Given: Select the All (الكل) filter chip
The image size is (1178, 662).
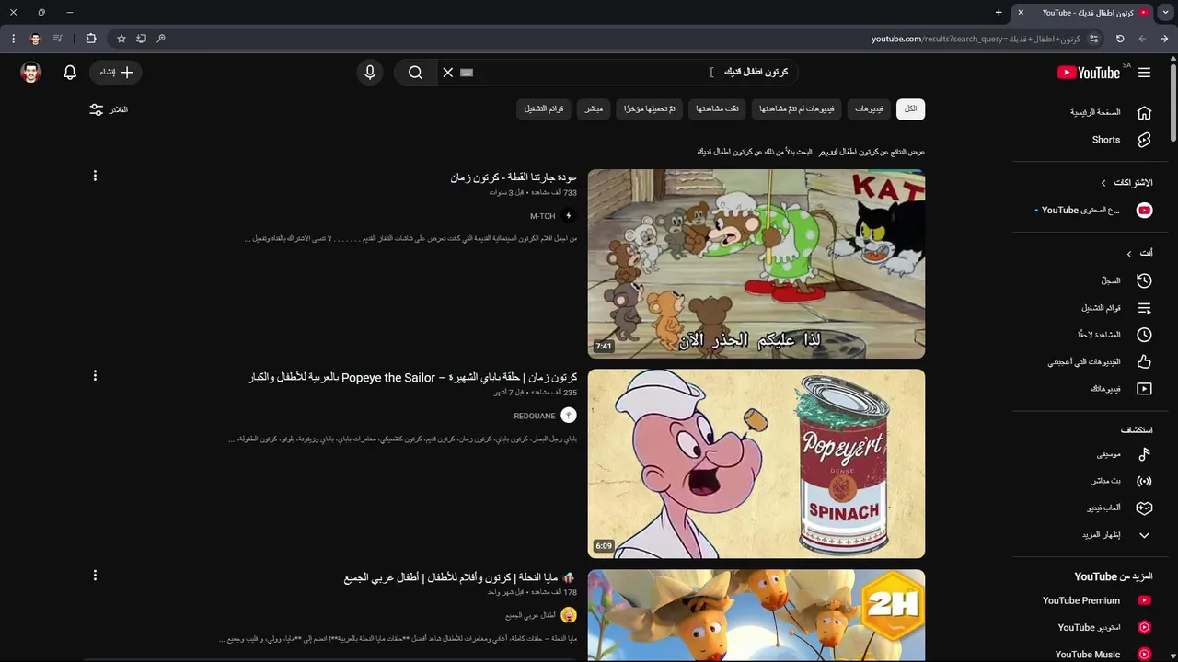Looking at the screenshot, I should click(x=910, y=109).
